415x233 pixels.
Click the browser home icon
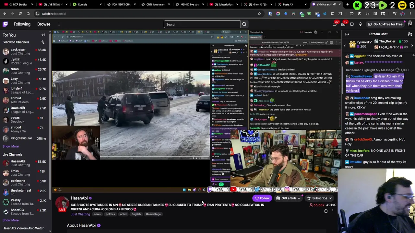[28, 14]
